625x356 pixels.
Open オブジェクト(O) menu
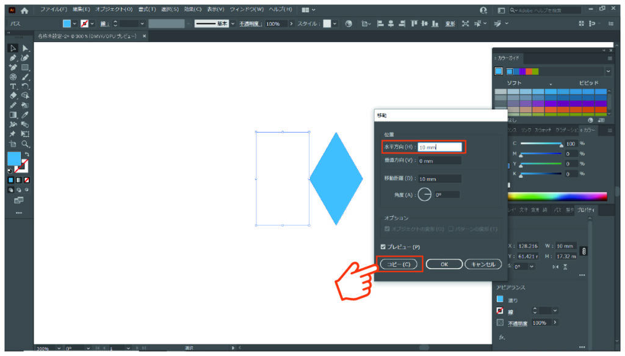(114, 9)
